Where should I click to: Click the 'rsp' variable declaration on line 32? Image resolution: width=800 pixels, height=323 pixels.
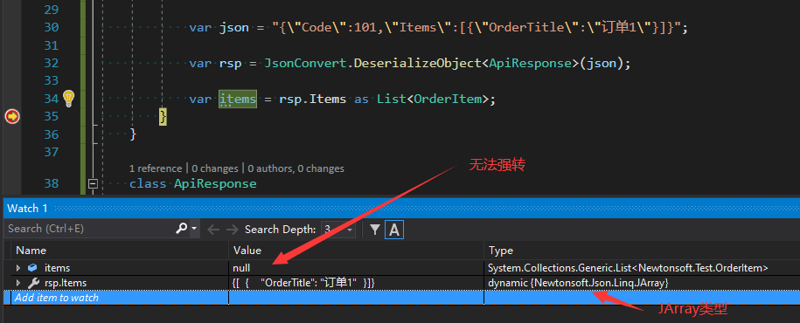(x=231, y=64)
